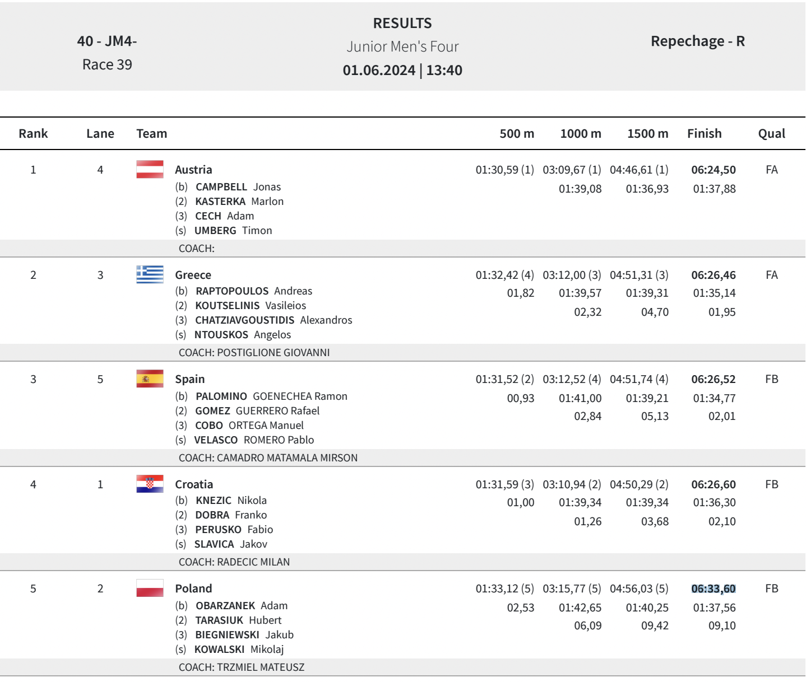The width and height of the screenshot is (806, 682).
Task: Click the Repechage - R heading
Action: tap(697, 41)
